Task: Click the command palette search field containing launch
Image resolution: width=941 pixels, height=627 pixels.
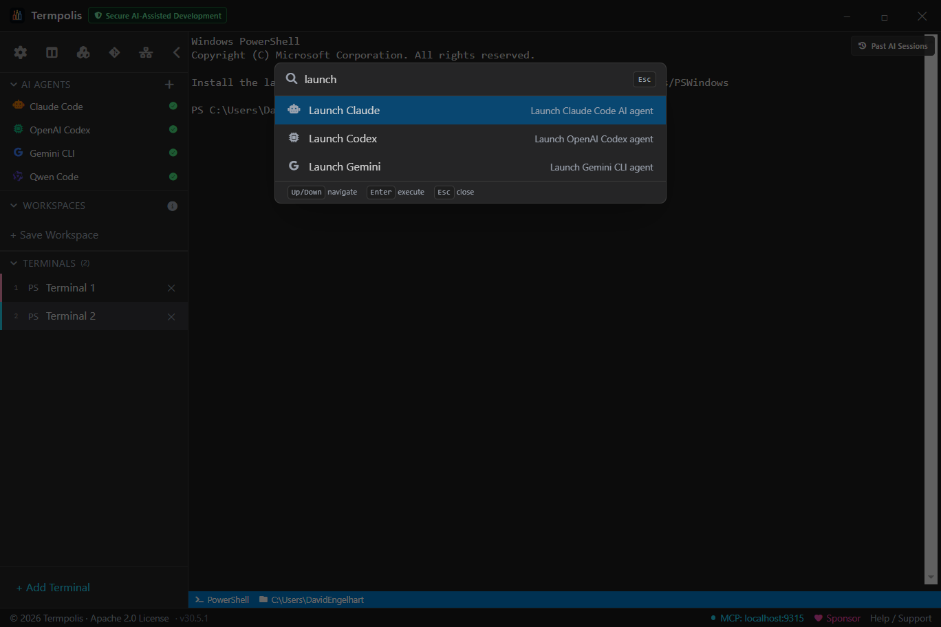Action: 466,79
